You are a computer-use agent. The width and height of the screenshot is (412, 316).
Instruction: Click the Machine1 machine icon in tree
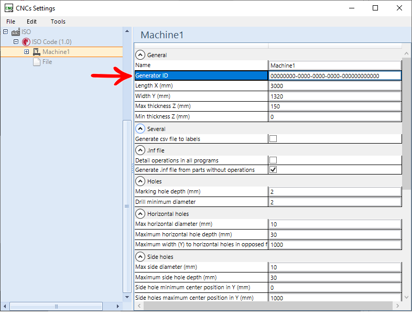(x=36, y=52)
